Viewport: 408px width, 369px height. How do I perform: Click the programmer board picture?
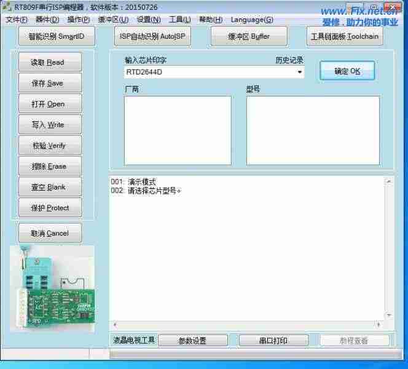53,288
